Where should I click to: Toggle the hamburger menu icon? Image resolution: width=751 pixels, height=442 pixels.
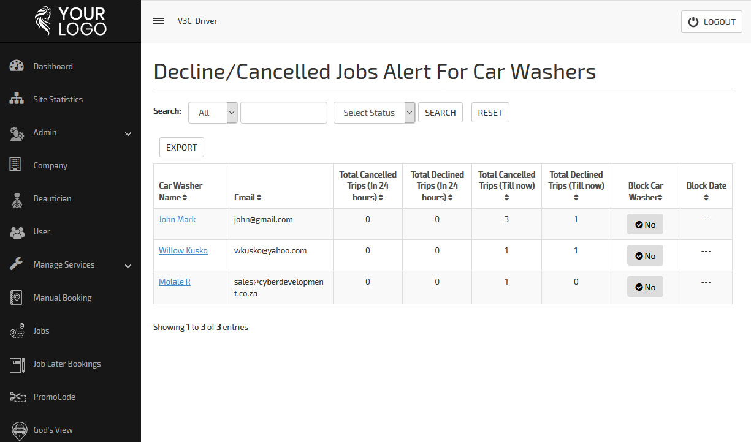(159, 21)
